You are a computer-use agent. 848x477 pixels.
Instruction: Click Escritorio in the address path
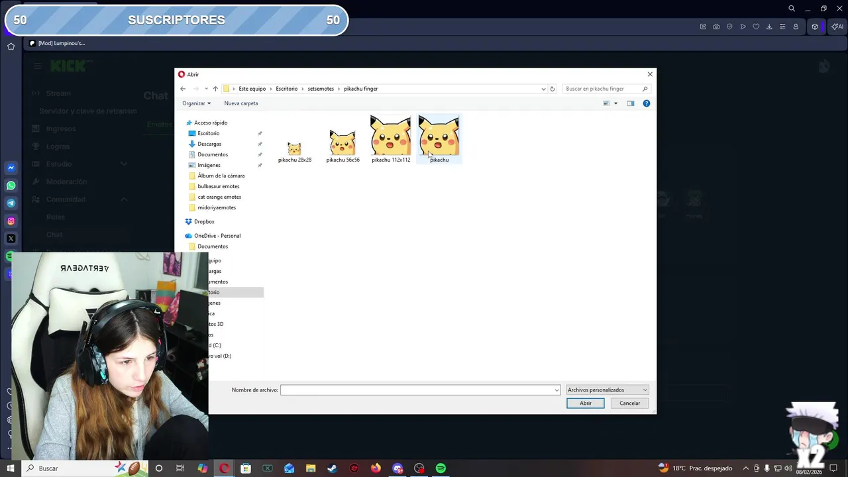coord(287,89)
